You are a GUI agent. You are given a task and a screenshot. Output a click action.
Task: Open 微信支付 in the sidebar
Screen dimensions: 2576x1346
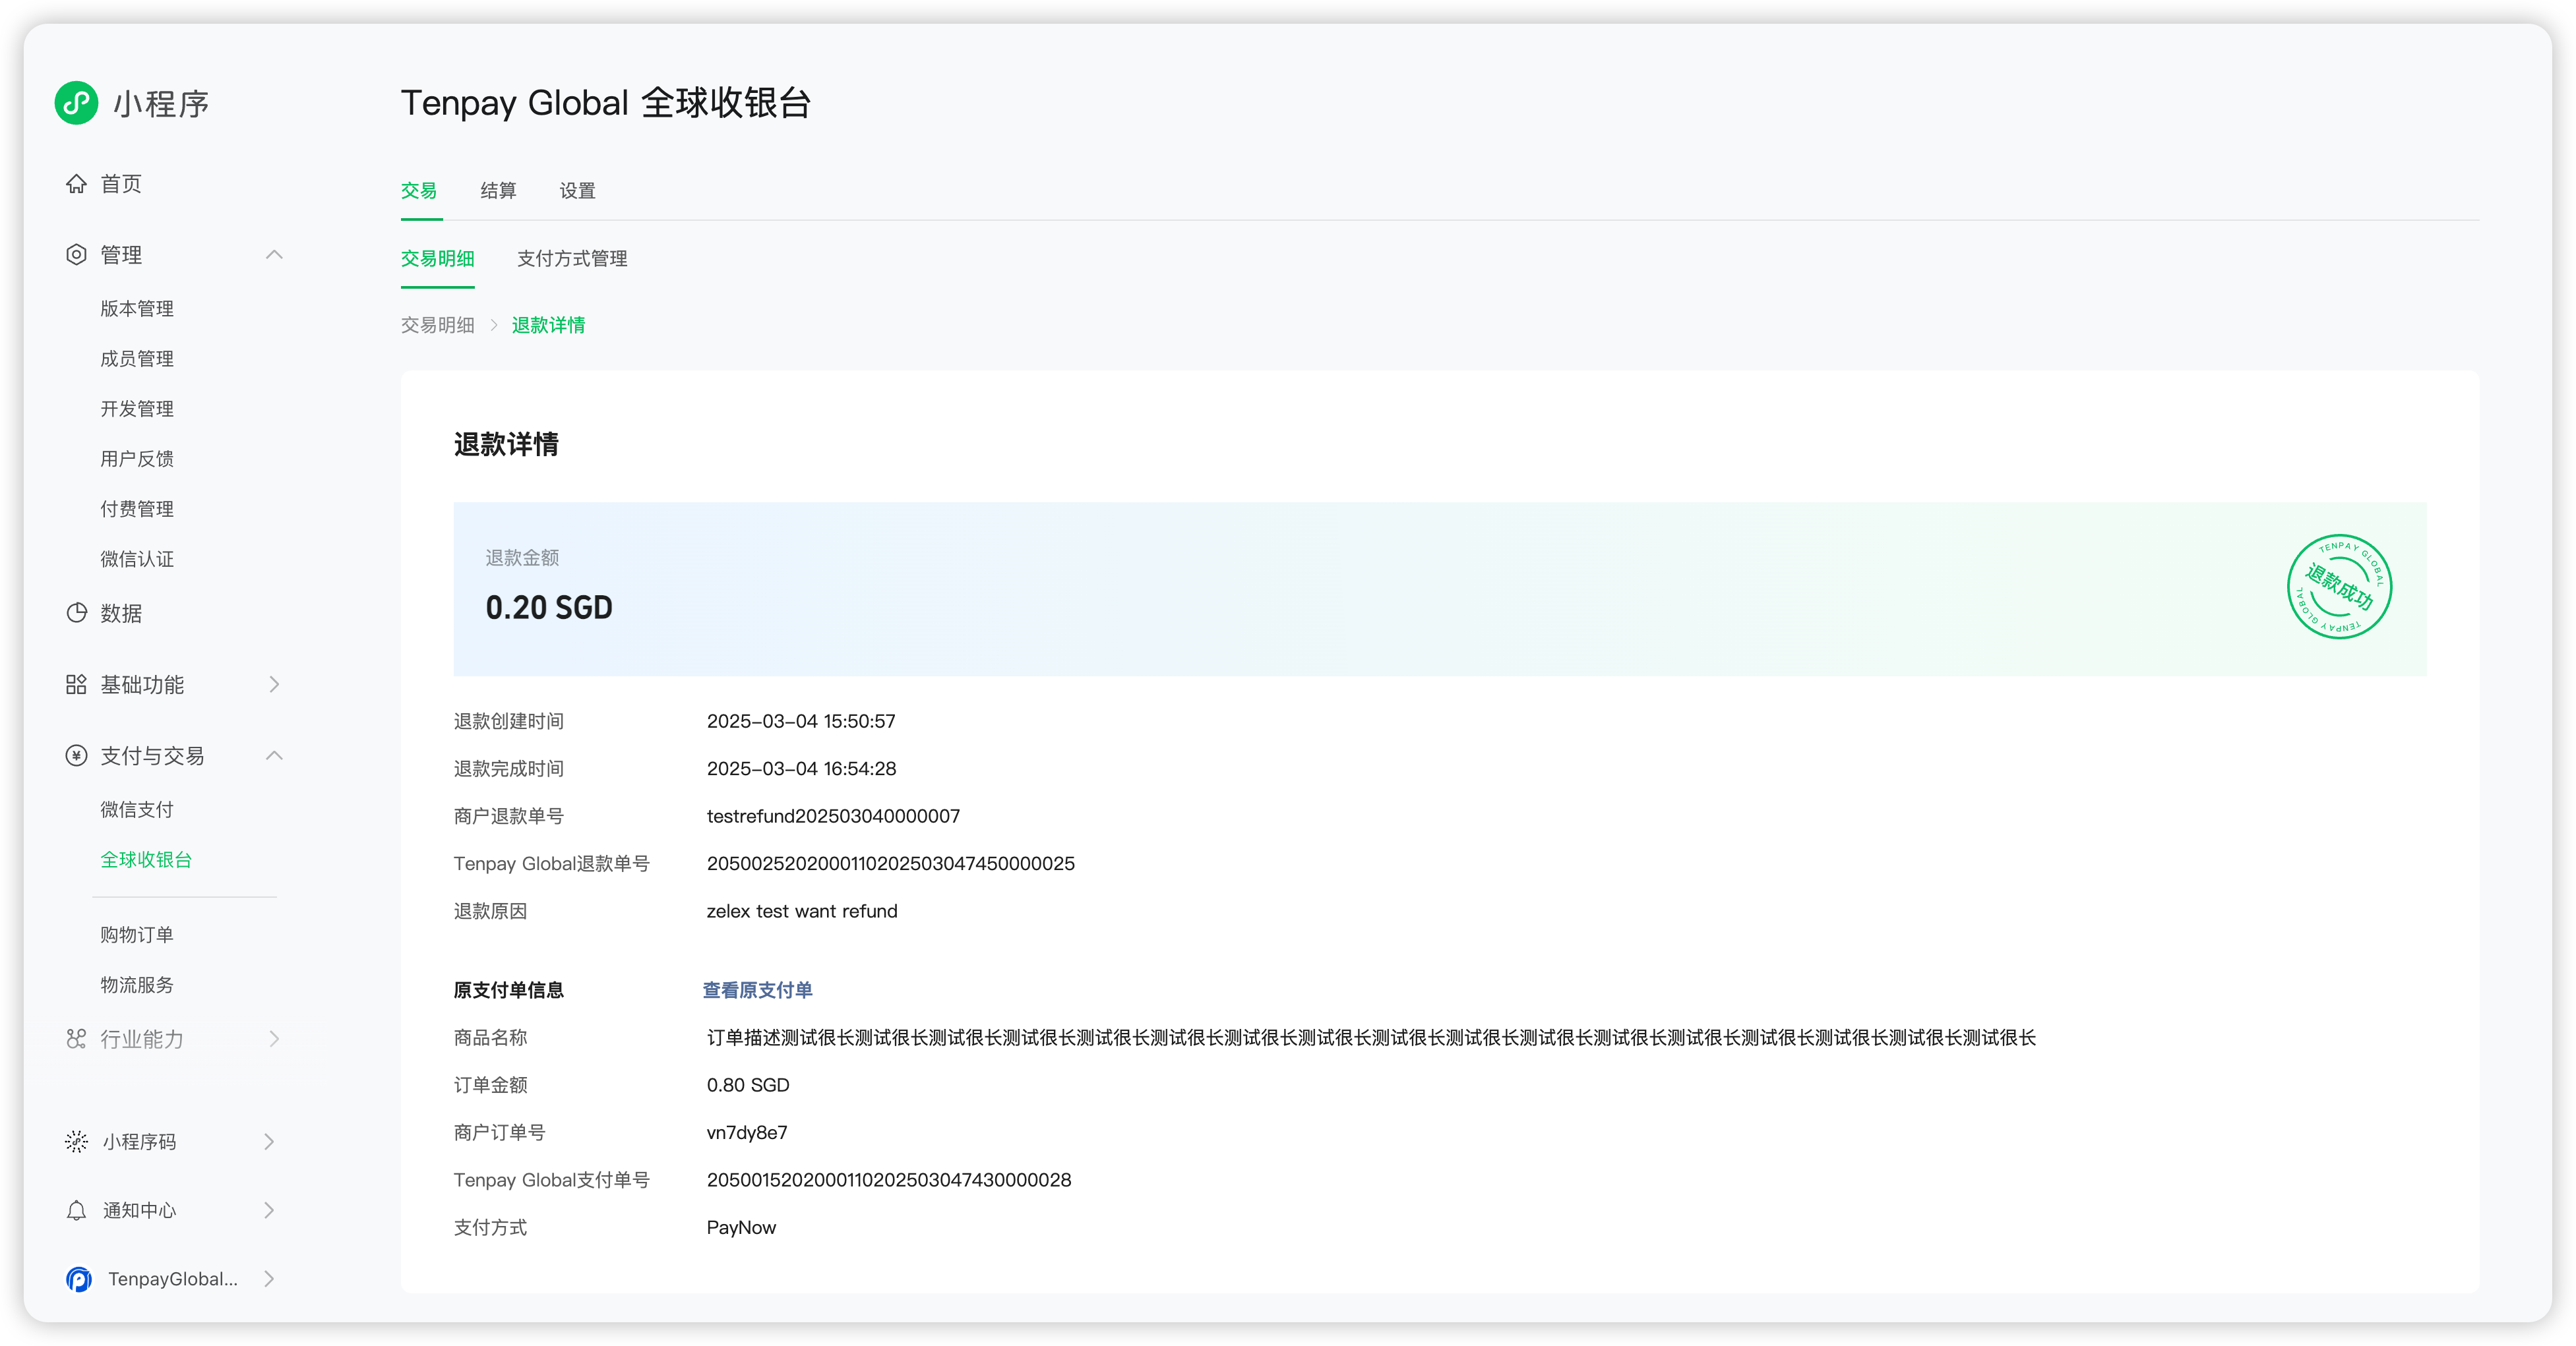point(137,809)
